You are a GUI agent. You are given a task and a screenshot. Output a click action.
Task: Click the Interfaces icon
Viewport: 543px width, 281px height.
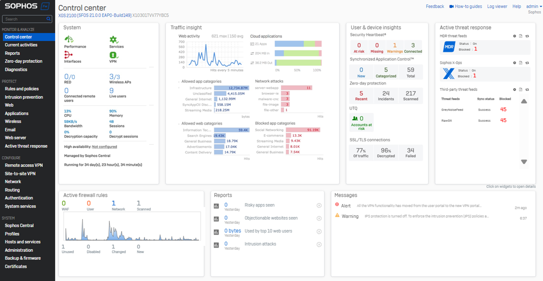[x=68, y=55]
